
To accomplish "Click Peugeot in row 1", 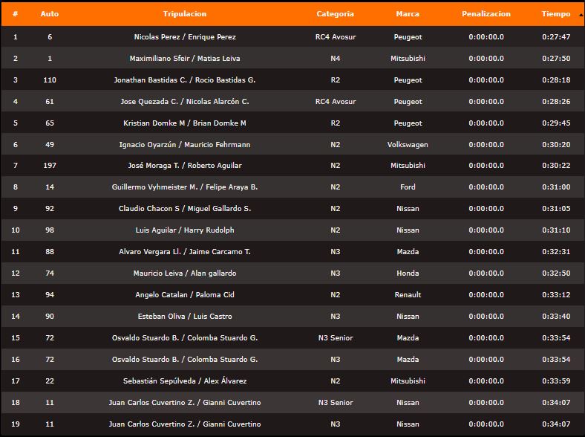I will coord(408,37).
